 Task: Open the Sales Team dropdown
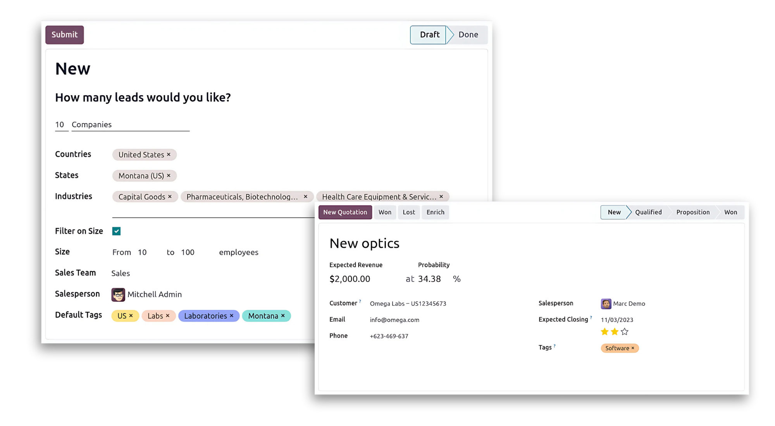click(x=121, y=273)
